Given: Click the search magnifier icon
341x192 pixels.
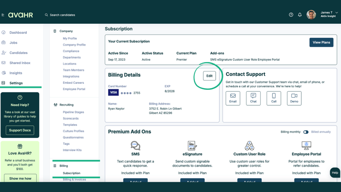Looking at the screenshot, I should pyautogui.click(x=46, y=15).
